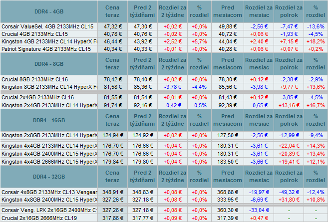Click the monthly difference +2,40 €
The width and height of the screenshot is (328, 222).
point(259,41)
